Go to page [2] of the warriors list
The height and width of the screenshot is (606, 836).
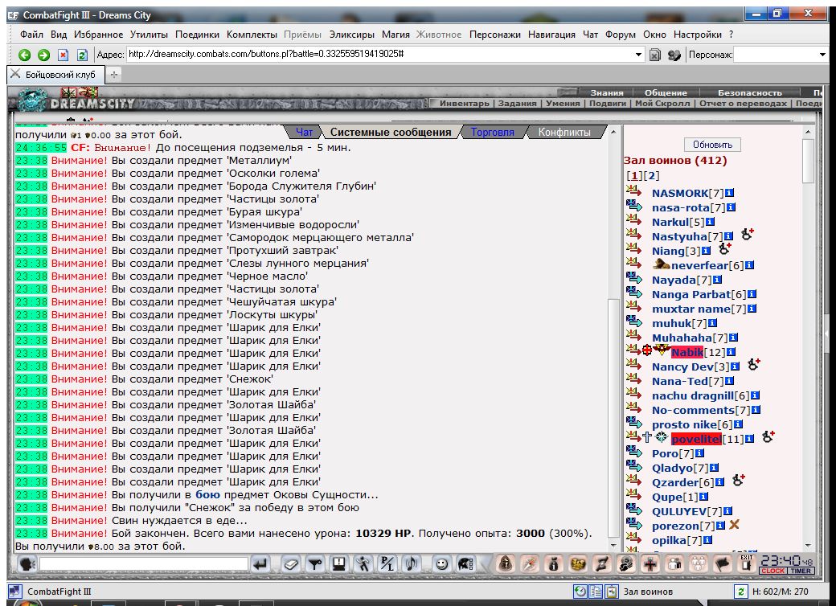(652, 175)
